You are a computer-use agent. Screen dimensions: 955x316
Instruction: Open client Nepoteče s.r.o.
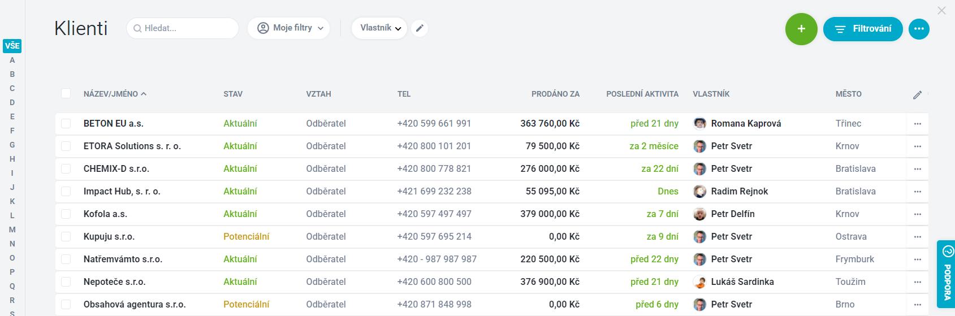[114, 282]
